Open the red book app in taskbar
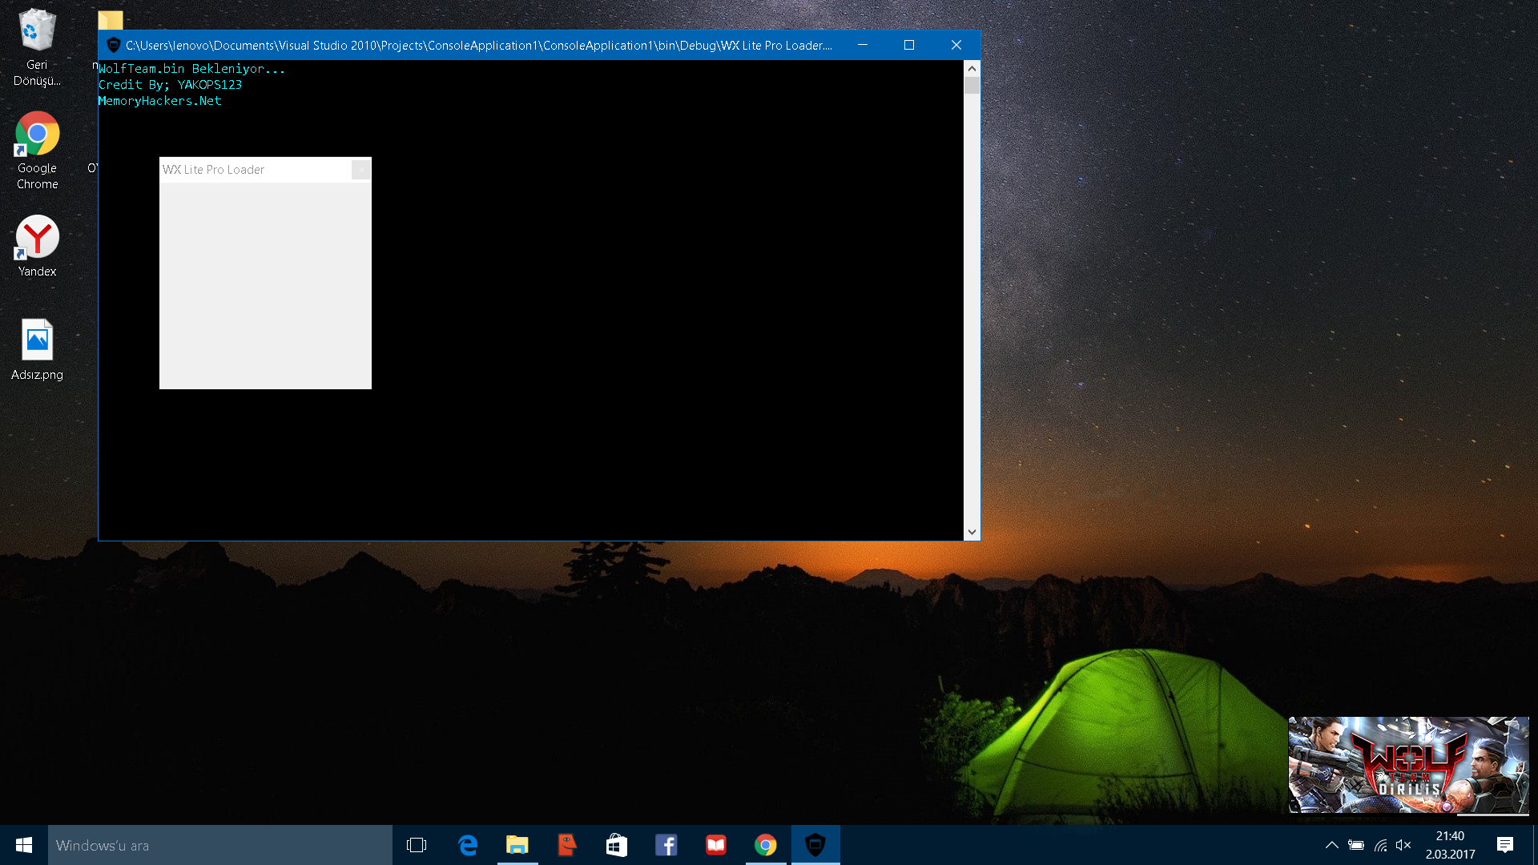The height and width of the screenshot is (865, 1538). [716, 845]
